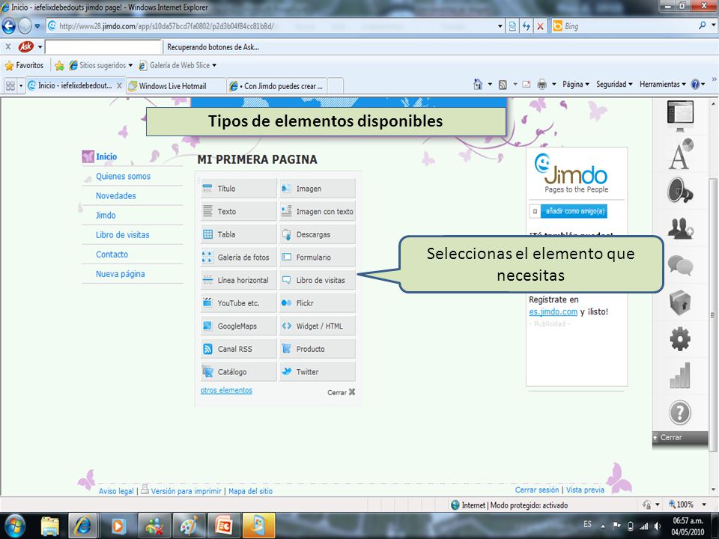Follow the es.jimdo.com link
Viewport: 719px width, 539px height.
click(553, 311)
